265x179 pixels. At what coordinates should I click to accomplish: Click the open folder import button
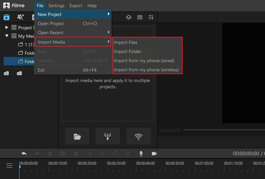(x=77, y=136)
